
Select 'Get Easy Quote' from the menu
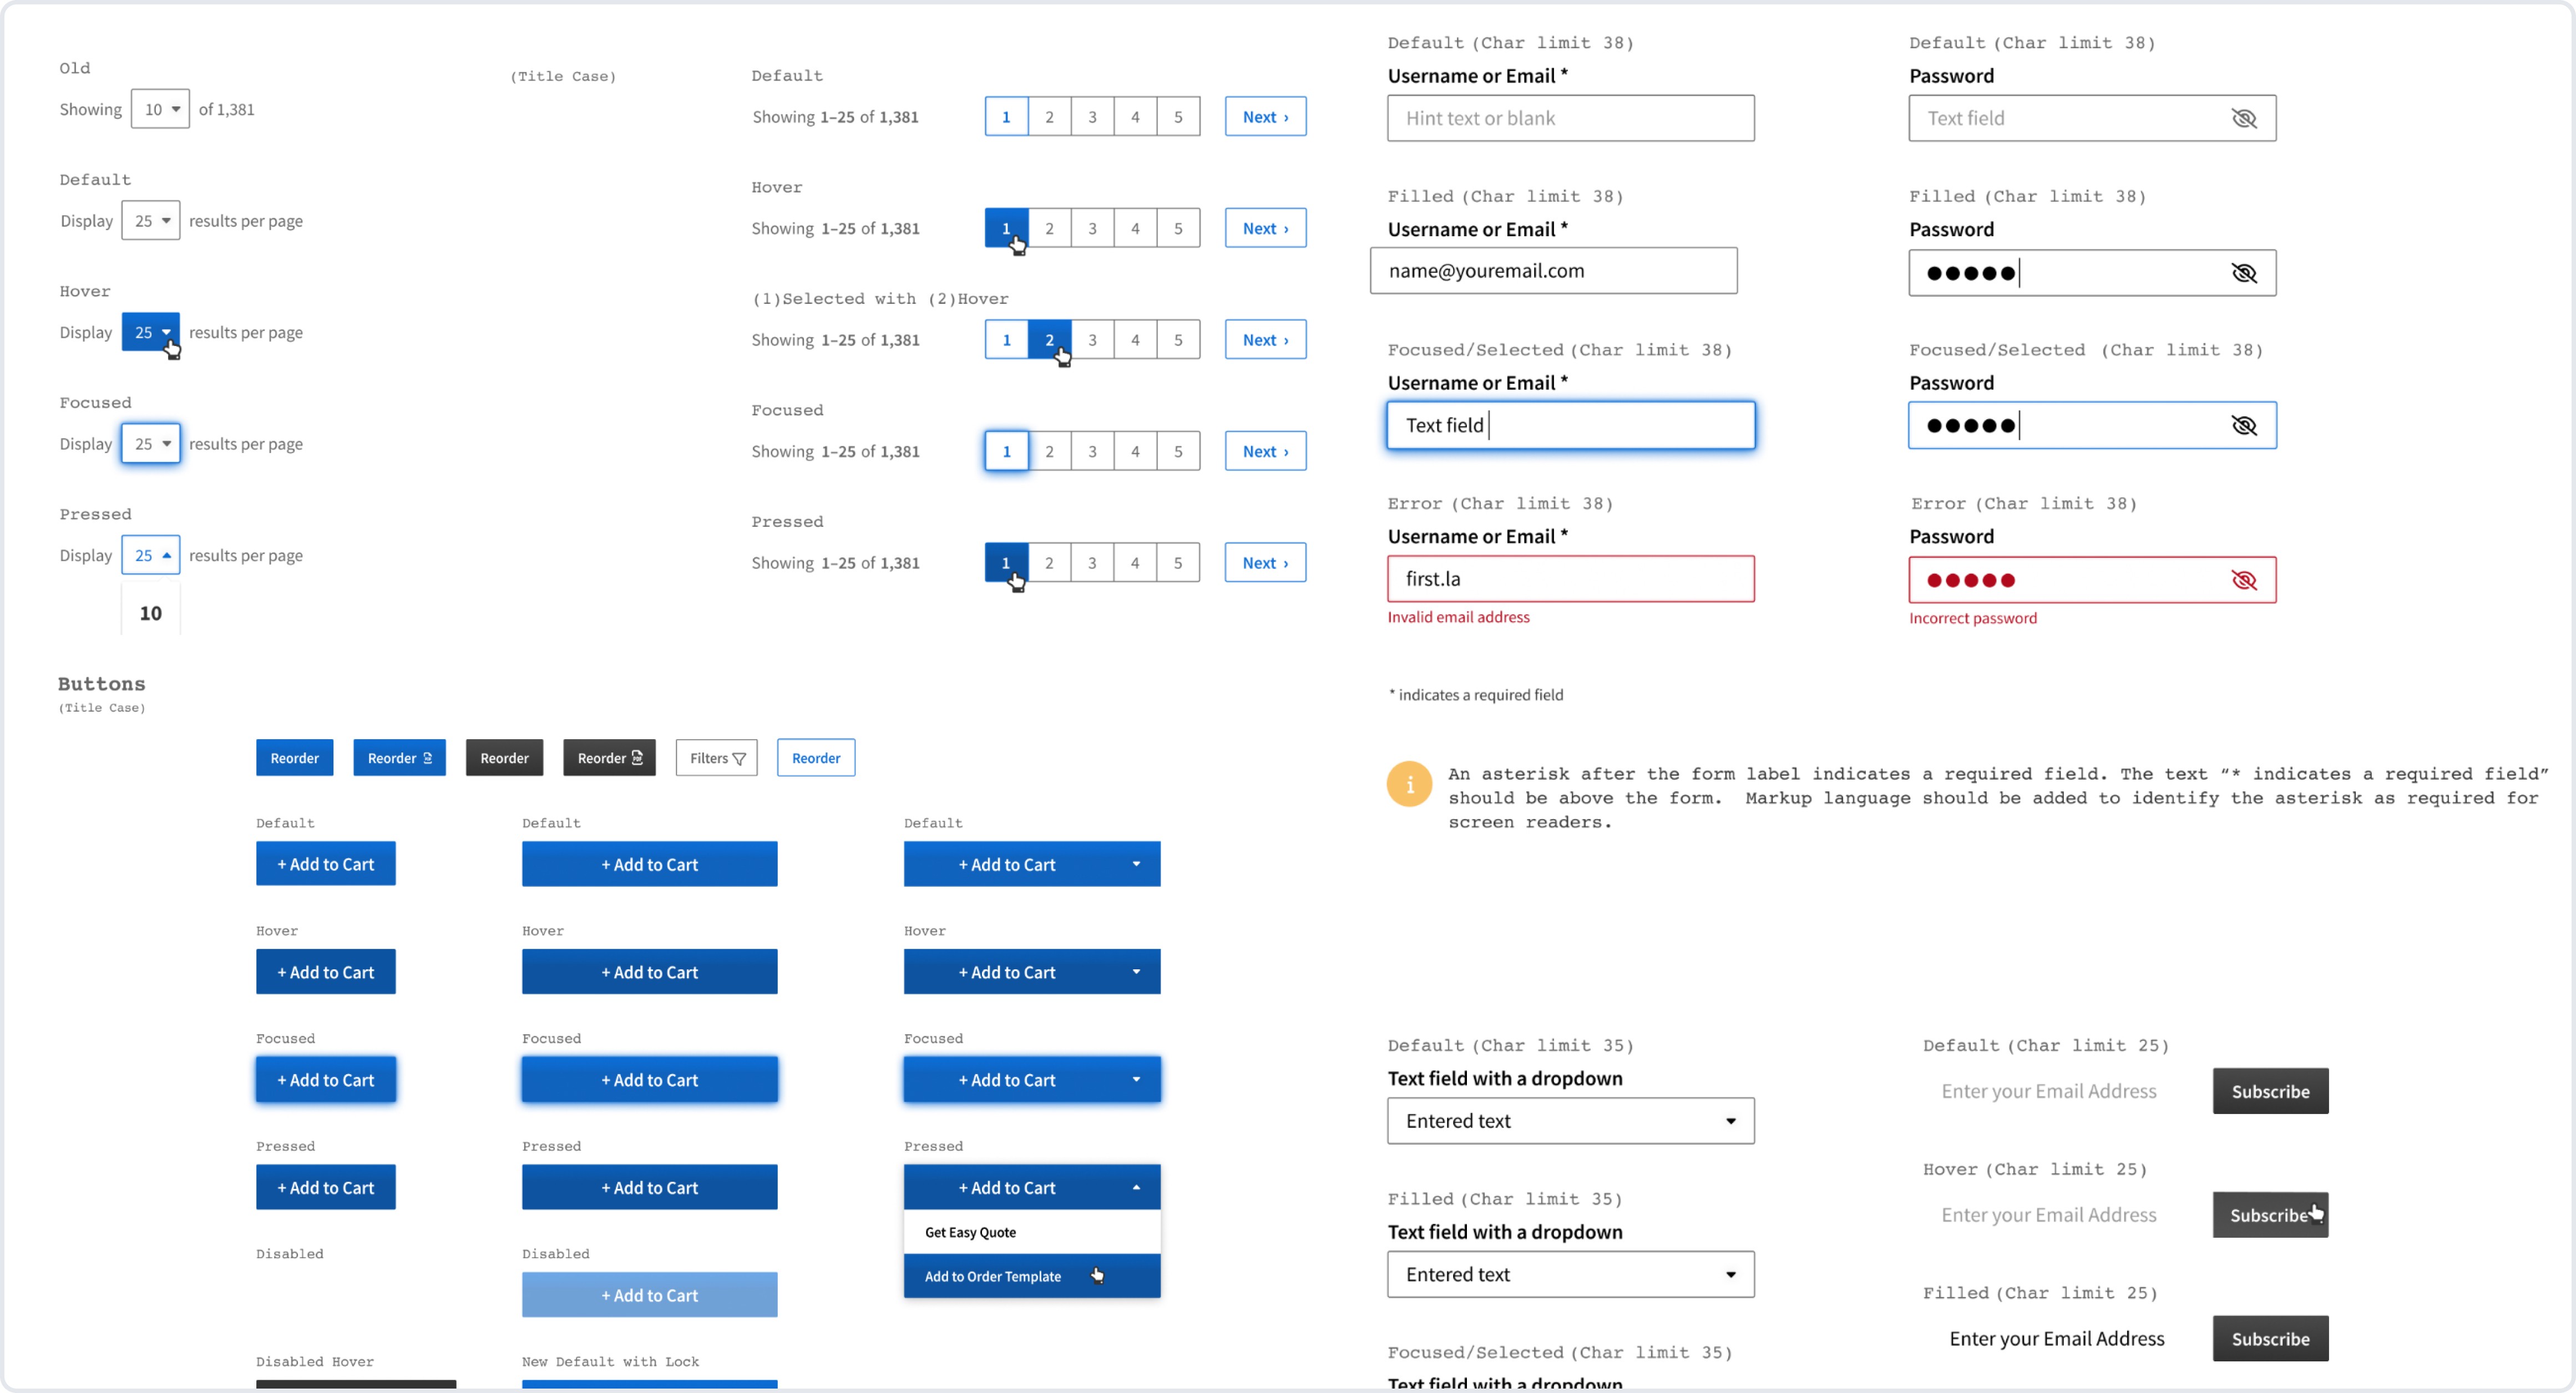(970, 1232)
